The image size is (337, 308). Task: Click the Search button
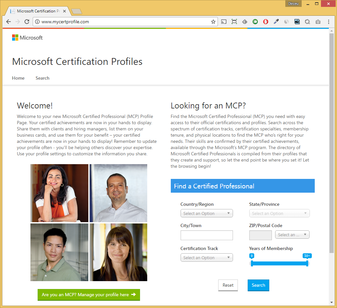pos(258,285)
